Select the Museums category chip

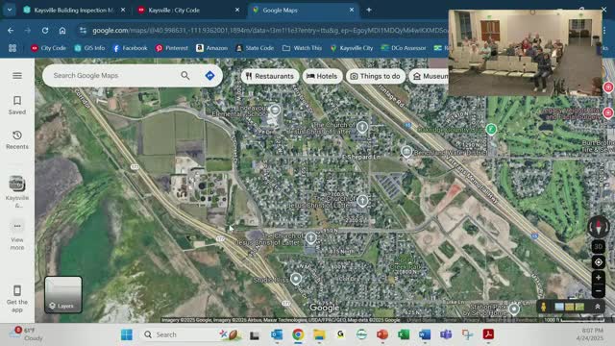pyautogui.click(x=429, y=76)
